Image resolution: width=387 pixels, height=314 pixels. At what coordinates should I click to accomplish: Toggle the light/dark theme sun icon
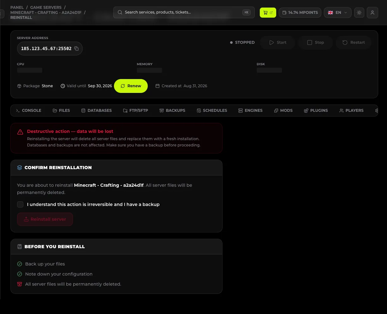pyautogui.click(x=359, y=13)
